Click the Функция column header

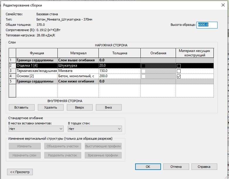point(37,53)
